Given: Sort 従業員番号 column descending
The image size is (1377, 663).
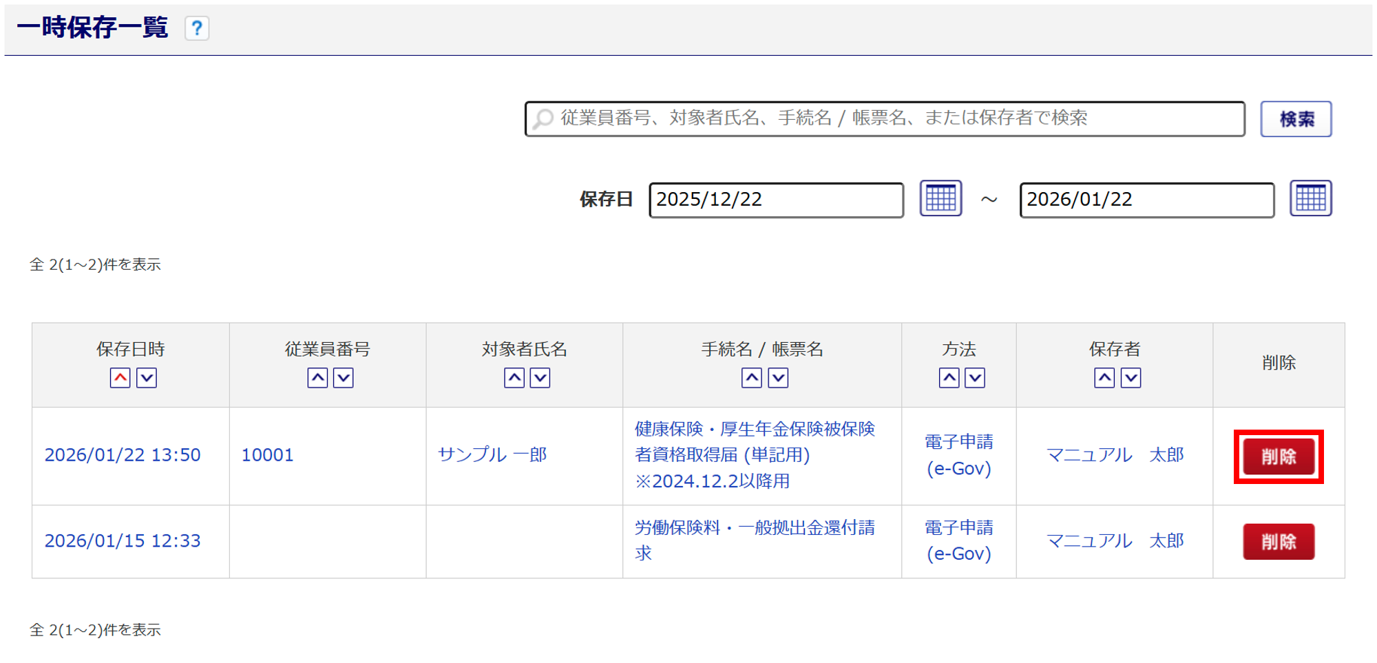Looking at the screenshot, I should (344, 378).
